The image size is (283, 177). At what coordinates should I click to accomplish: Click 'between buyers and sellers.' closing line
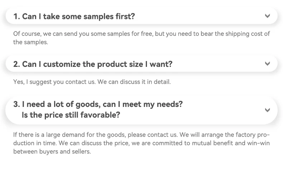pyautogui.click(x=52, y=152)
